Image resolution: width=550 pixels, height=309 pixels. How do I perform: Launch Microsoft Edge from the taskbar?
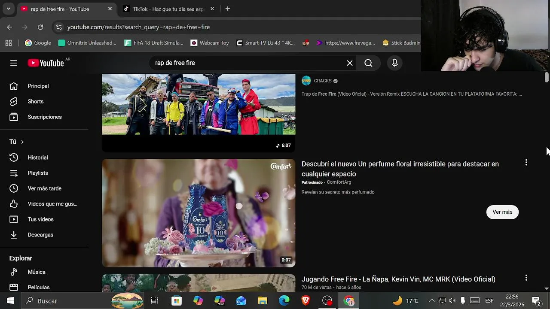(x=284, y=301)
